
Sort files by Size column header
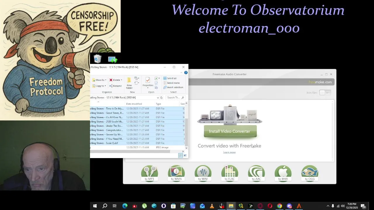click(182, 104)
